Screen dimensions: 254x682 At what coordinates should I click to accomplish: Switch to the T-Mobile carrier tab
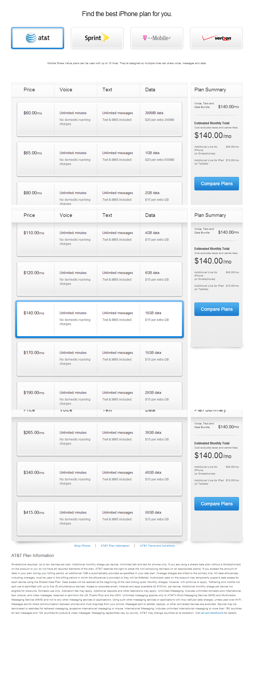coord(157,38)
